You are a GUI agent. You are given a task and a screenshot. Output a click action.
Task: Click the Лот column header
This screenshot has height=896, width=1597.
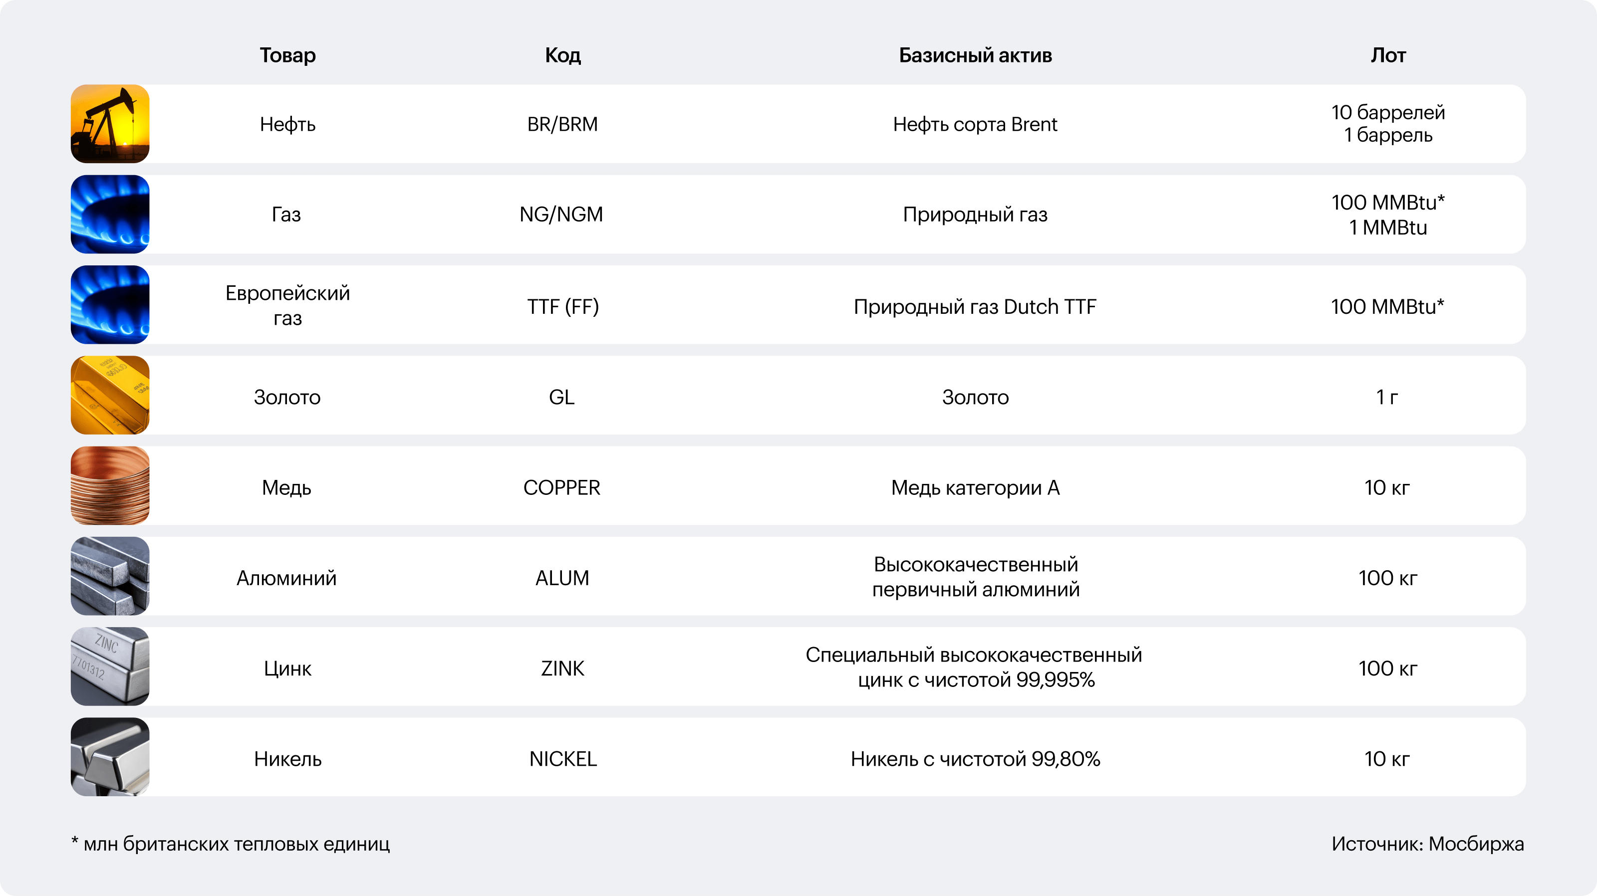point(1388,56)
